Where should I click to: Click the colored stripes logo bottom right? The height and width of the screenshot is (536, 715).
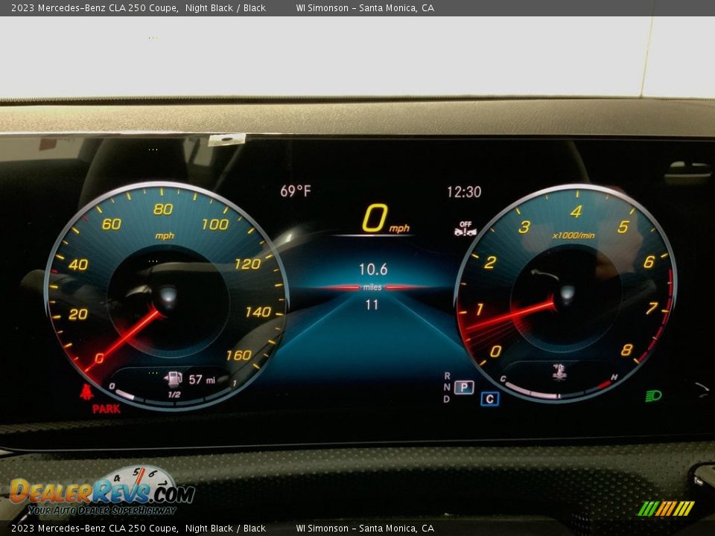coord(666,508)
